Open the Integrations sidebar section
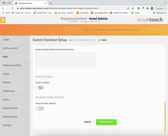Screen dimensions: 168x136 [10, 117]
